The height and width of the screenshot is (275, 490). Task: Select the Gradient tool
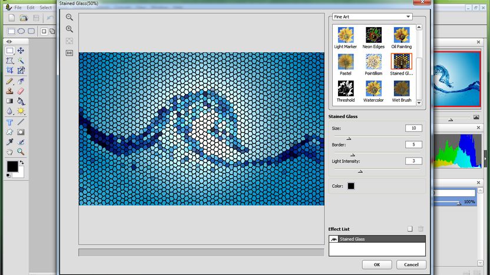9,101
